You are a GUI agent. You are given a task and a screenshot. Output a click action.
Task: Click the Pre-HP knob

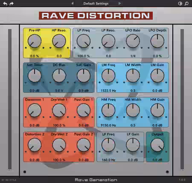[35, 41]
